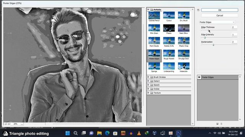The width and height of the screenshot is (245, 137).
Task: Cancel the Filter Gallery dialog
Action: tap(220, 15)
